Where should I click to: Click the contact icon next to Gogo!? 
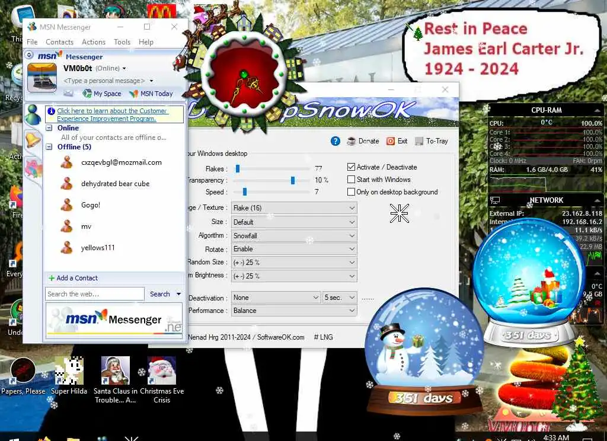coord(66,205)
